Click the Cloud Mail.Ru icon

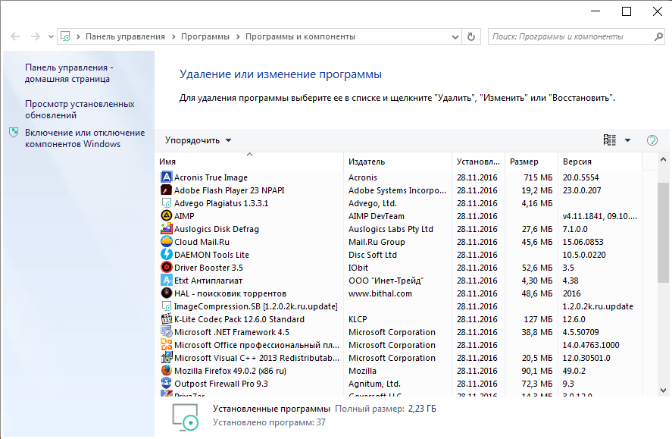tap(167, 242)
